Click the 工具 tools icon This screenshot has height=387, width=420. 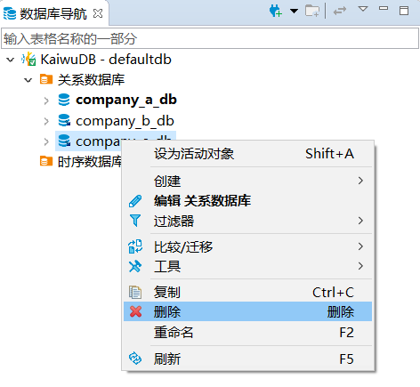(135, 266)
